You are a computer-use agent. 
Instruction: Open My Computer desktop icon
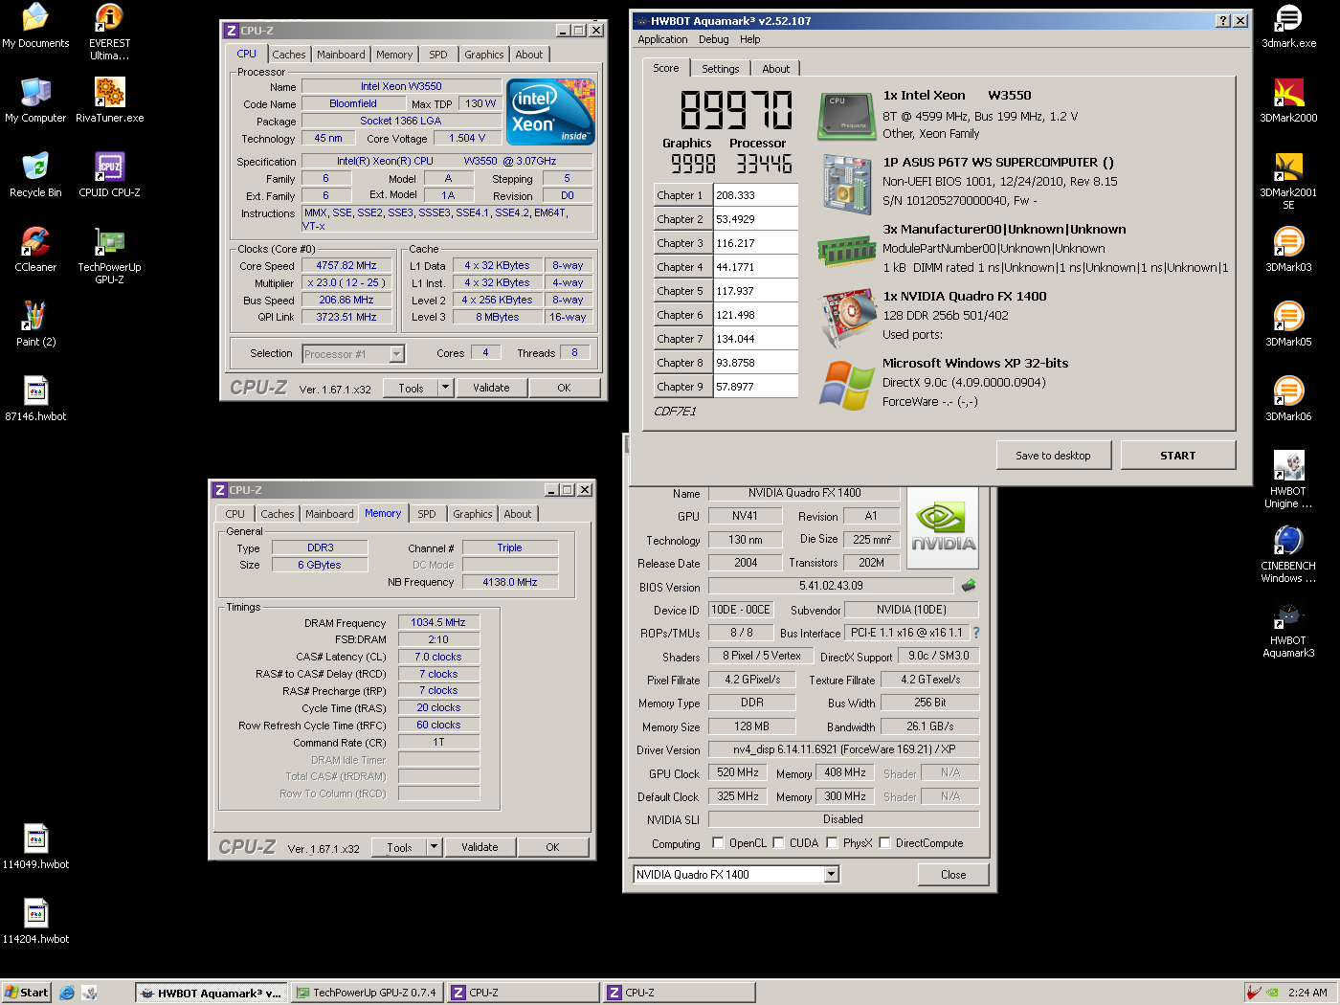click(35, 100)
